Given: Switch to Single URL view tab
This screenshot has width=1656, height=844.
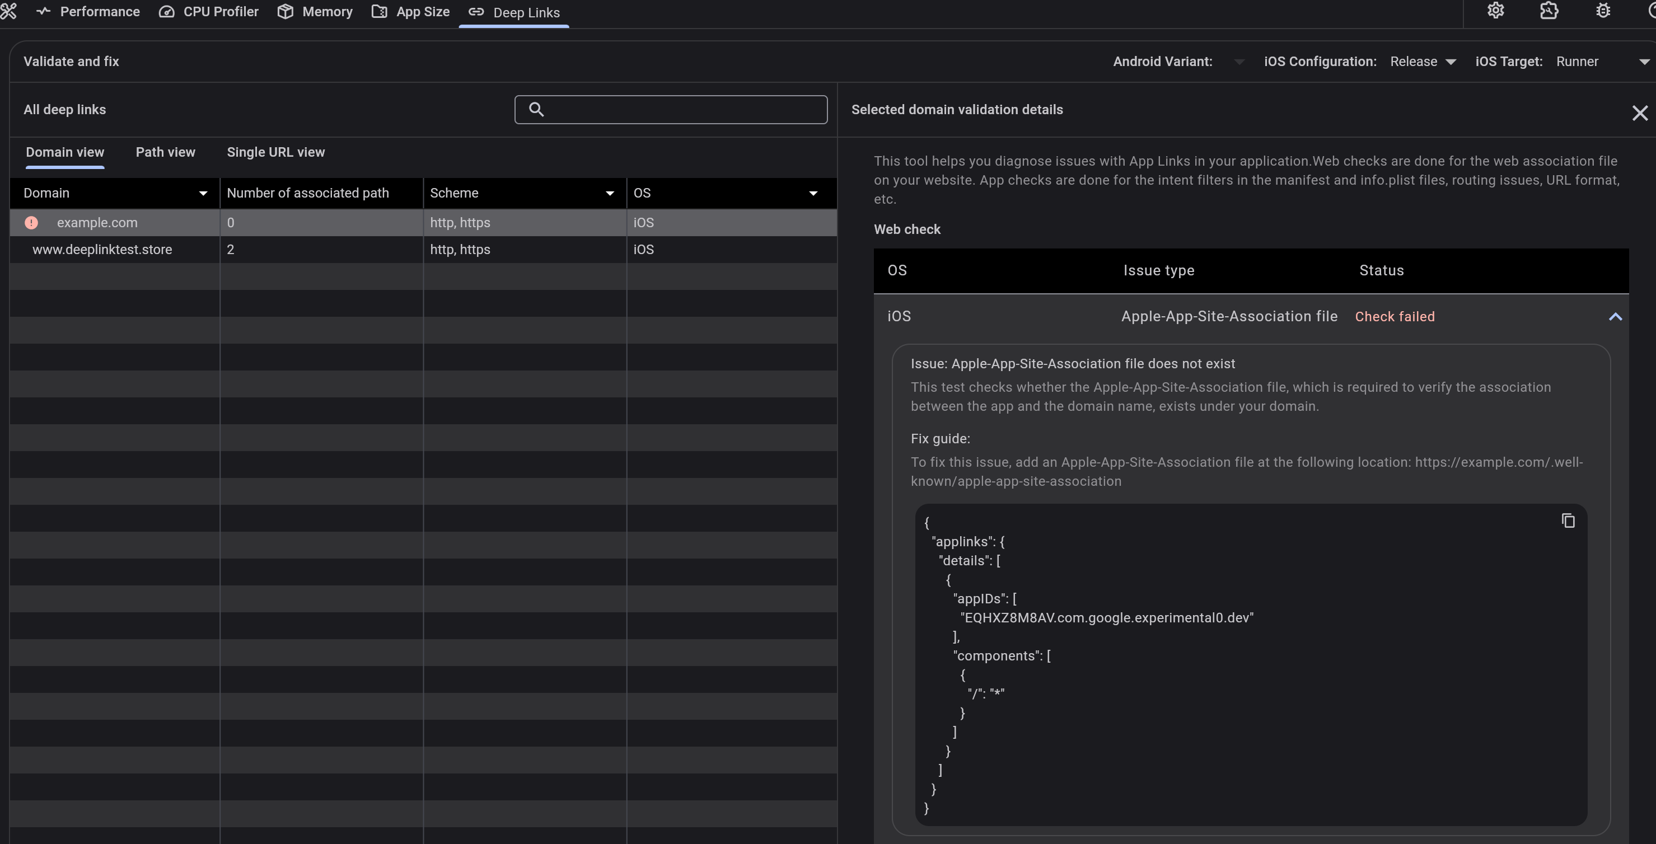Looking at the screenshot, I should (275, 152).
